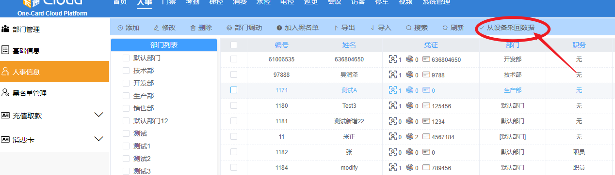Click the 刷新 refresh icon
Image resolution: width=615 pixels, height=175 pixels.
(x=445, y=28)
